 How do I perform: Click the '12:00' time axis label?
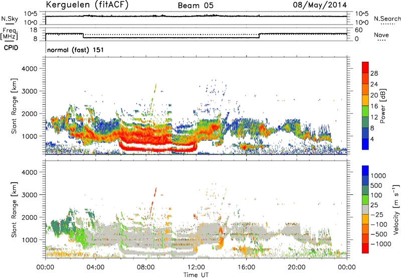pos(196,267)
